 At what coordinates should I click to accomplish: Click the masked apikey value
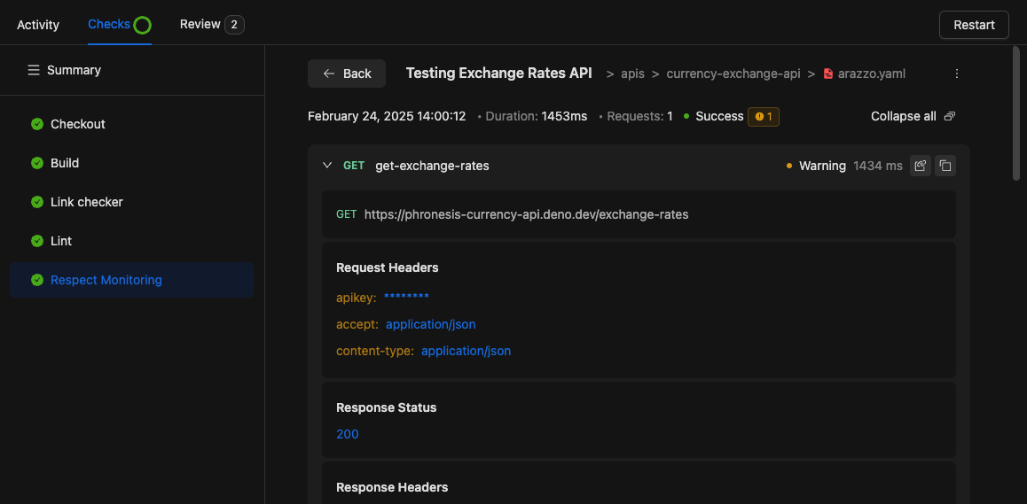pyautogui.click(x=406, y=298)
